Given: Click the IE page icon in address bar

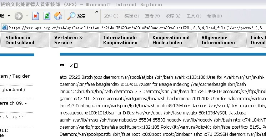Looking at the screenshot, I should 5,27.
